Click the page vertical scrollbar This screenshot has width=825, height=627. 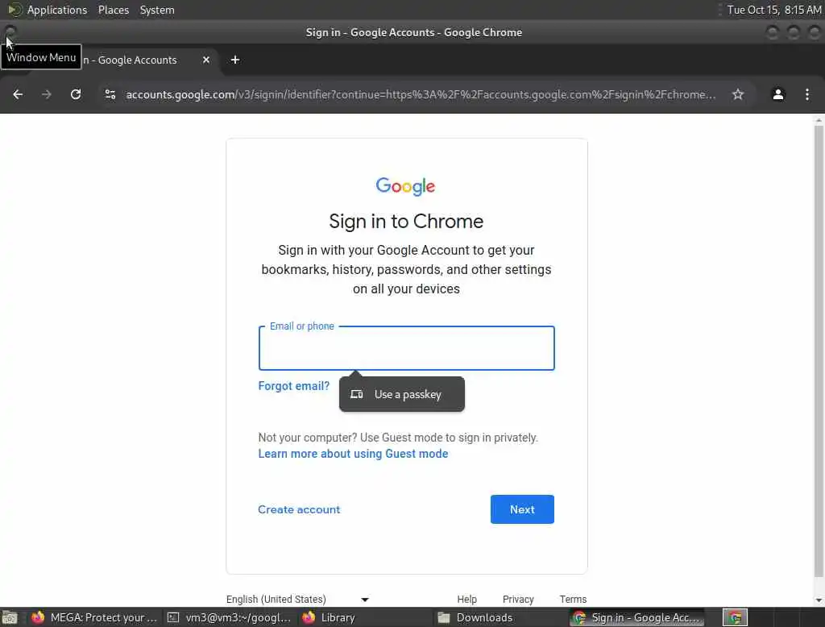pos(819,350)
